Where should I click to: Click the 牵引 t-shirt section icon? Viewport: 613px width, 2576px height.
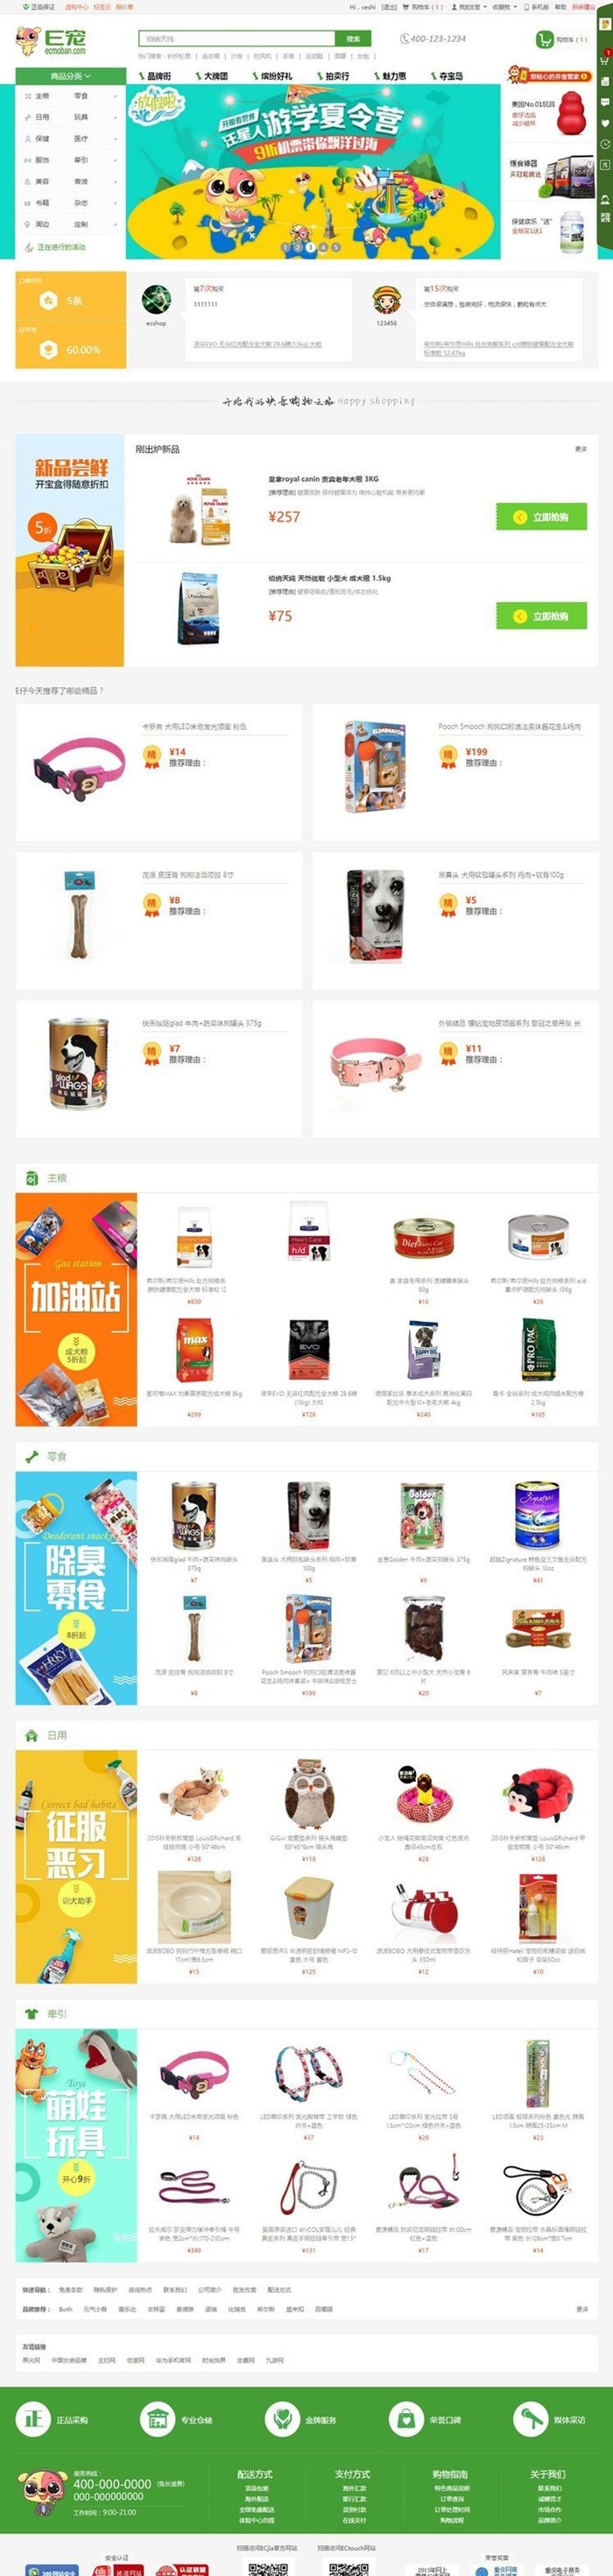(x=31, y=2013)
